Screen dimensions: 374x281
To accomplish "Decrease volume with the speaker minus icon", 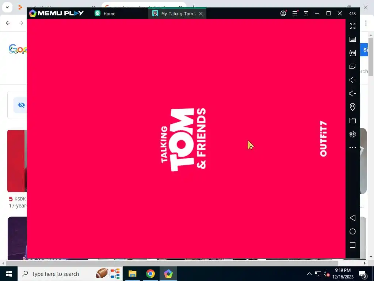I will [x=352, y=93].
